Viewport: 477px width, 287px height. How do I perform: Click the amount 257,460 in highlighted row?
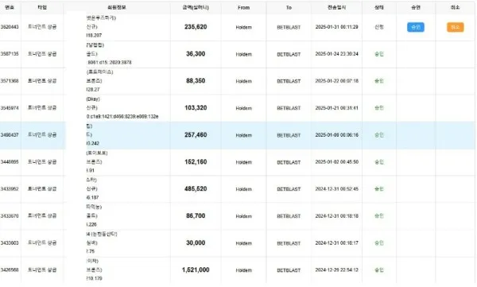pos(196,135)
